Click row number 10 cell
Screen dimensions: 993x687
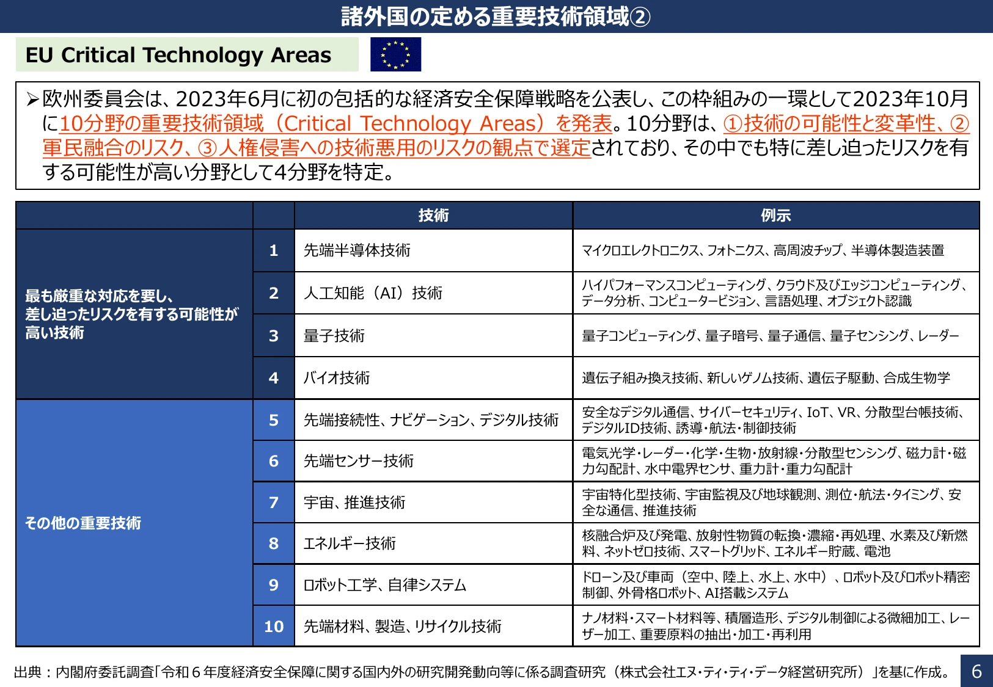pyautogui.click(x=274, y=626)
